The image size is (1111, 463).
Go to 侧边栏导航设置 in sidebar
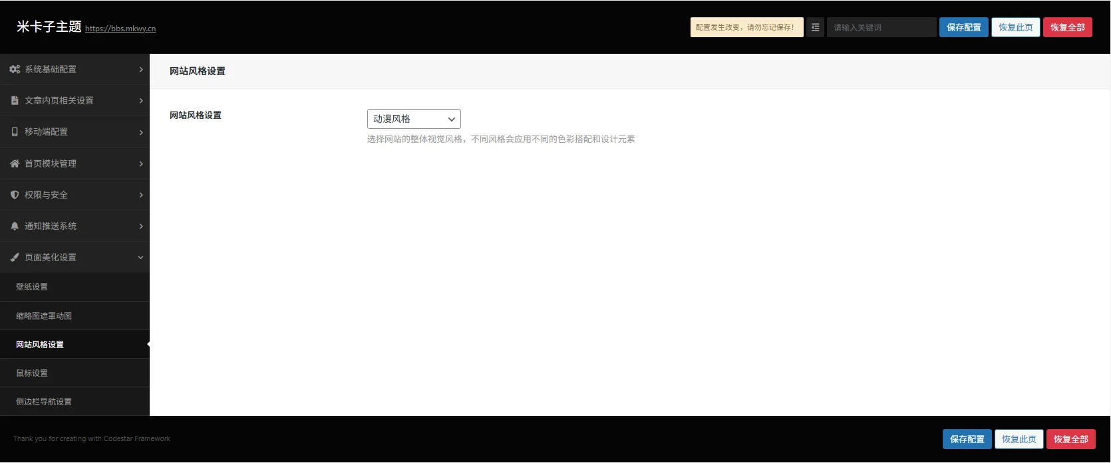coord(44,402)
